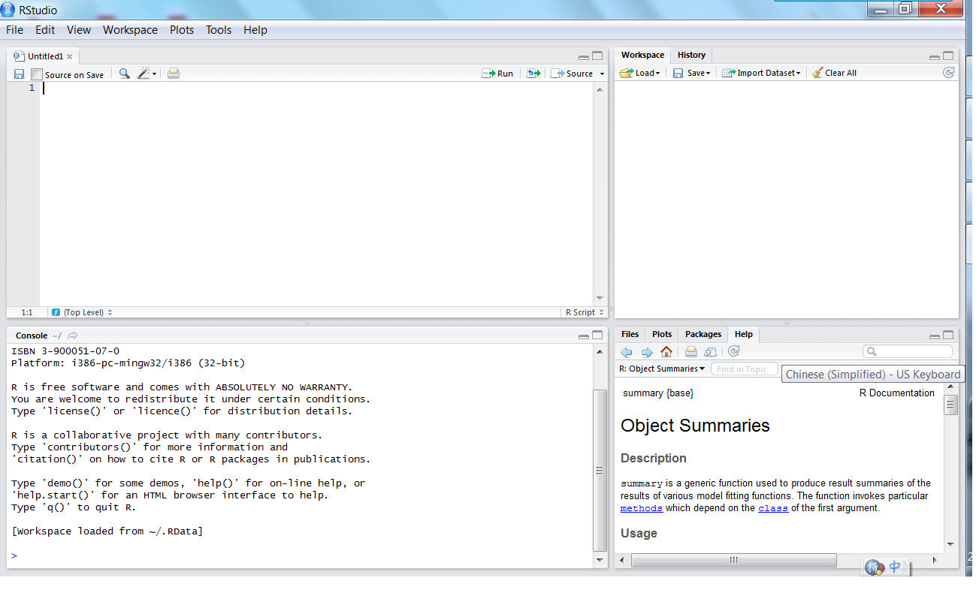Maximize the source editor pane
Viewport: 979px width, 590px height.
pos(597,56)
